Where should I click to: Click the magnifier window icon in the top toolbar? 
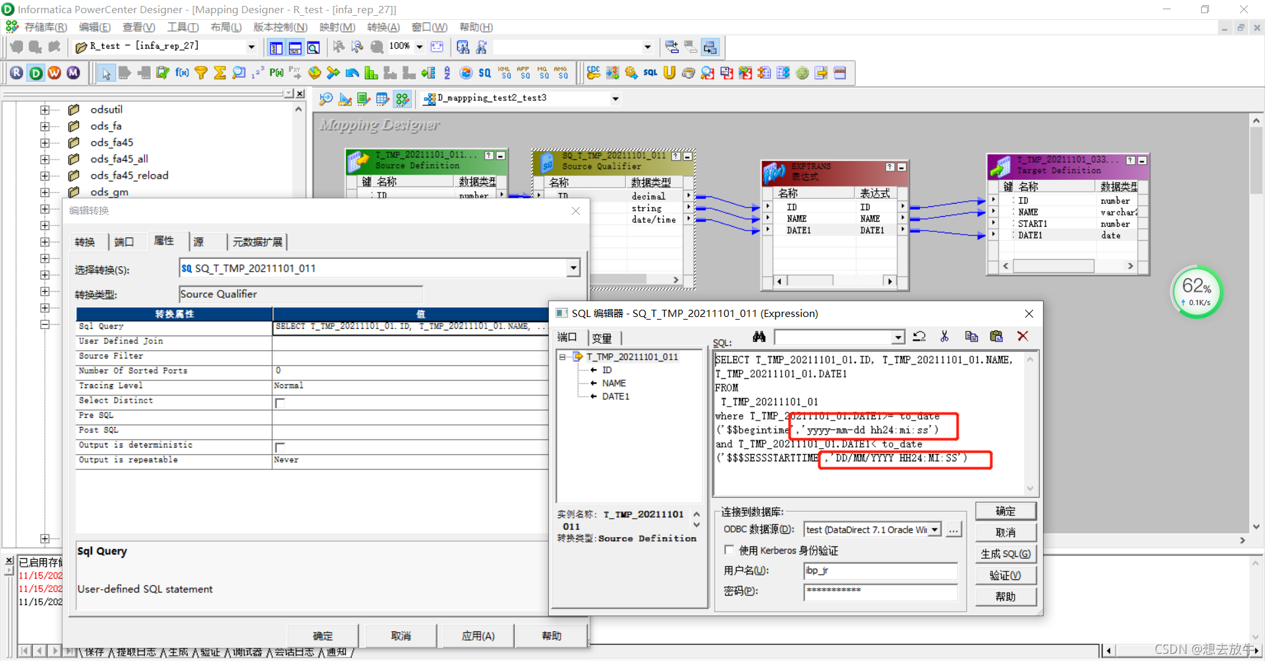(314, 47)
